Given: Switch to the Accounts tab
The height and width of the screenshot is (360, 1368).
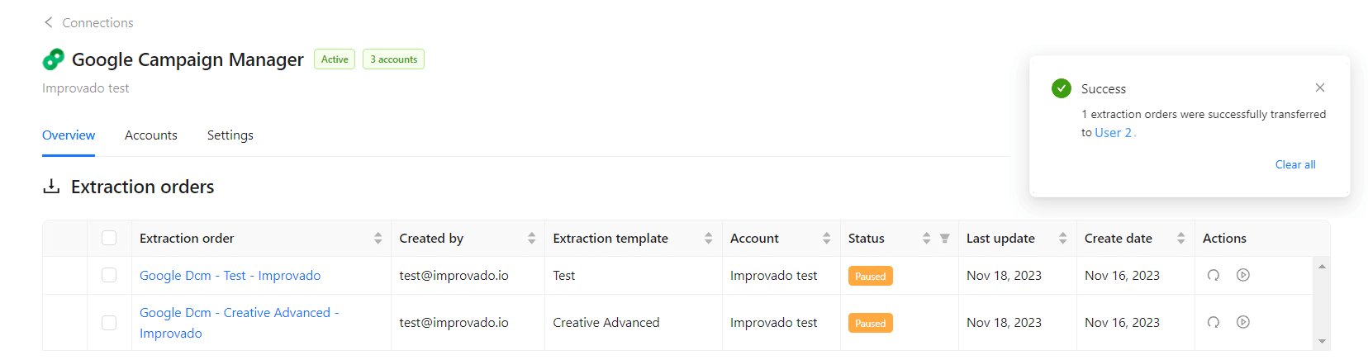Looking at the screenshot, I should 151,135.
